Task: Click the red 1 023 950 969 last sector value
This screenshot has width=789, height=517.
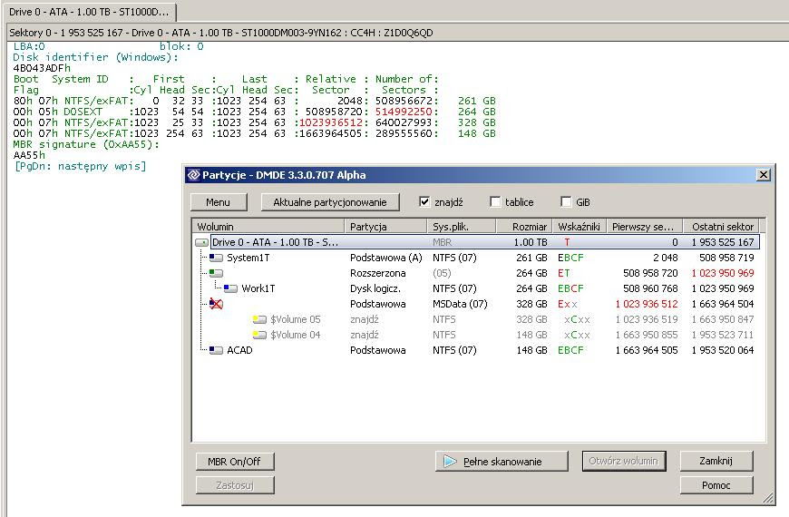Action: click(x=723, y=273)
